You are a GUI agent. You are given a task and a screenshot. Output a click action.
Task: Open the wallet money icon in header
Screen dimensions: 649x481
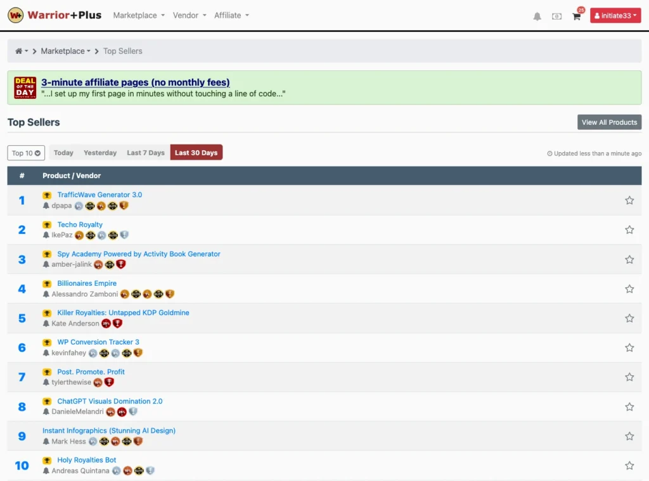556,16
